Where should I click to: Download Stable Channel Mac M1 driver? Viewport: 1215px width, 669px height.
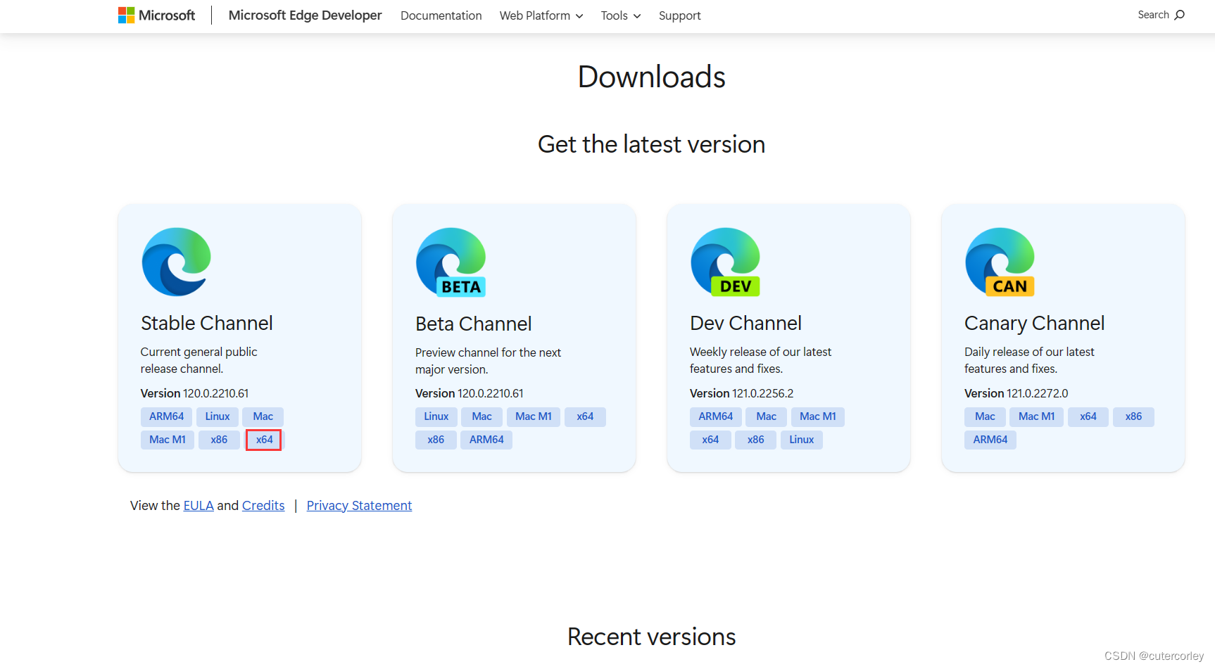click(x=168, y=440)
